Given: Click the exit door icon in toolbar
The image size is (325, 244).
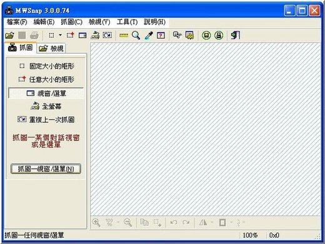Looking at the screenshot, I should coord(236,36).
